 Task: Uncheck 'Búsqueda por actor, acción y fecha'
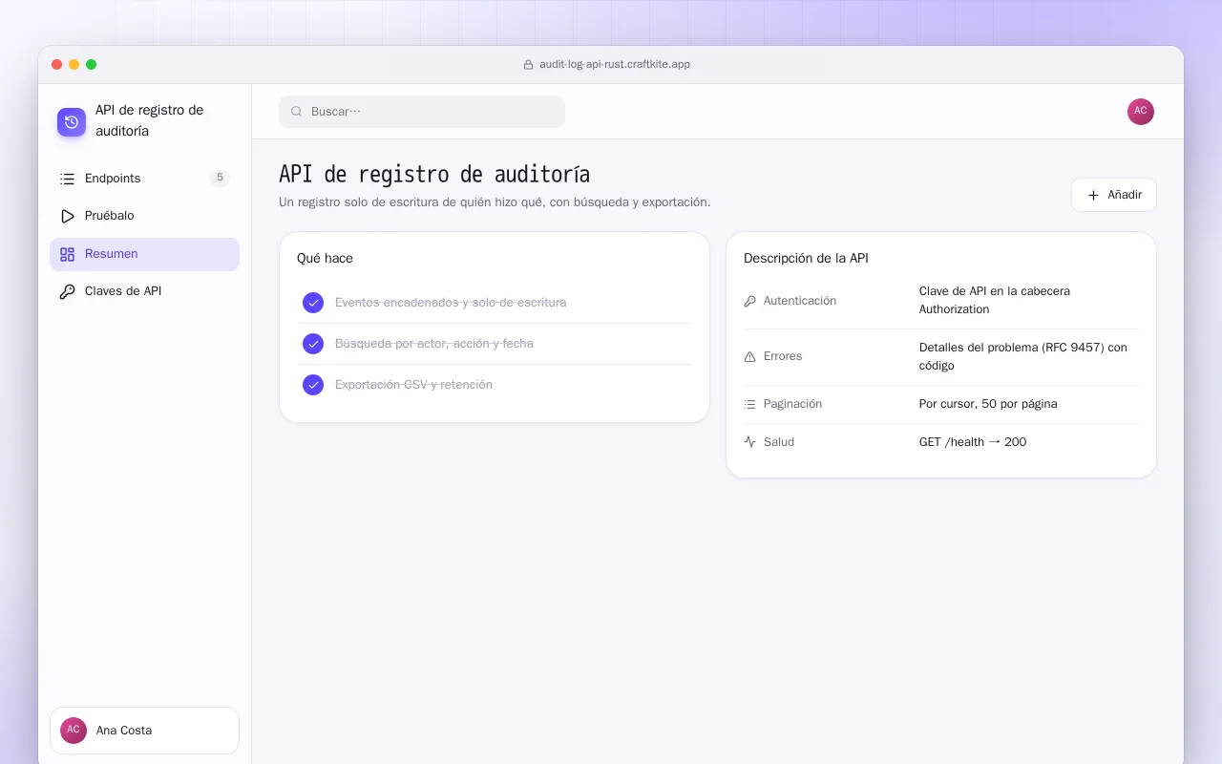[313, 344]
